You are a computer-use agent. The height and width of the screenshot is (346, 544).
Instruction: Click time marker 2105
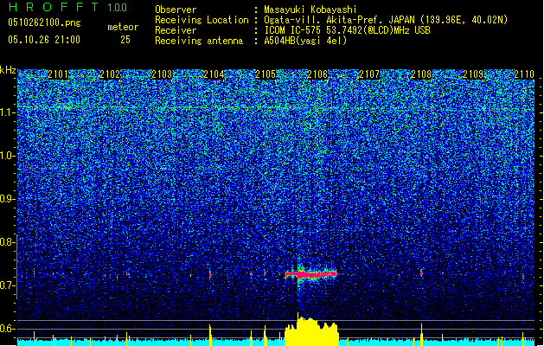click(266, 74)
